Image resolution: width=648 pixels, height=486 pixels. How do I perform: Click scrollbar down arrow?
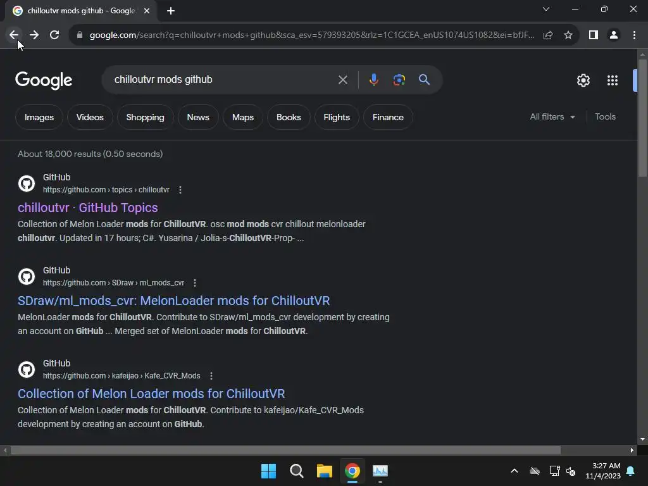pyautogui.click(x=642, y=439)
